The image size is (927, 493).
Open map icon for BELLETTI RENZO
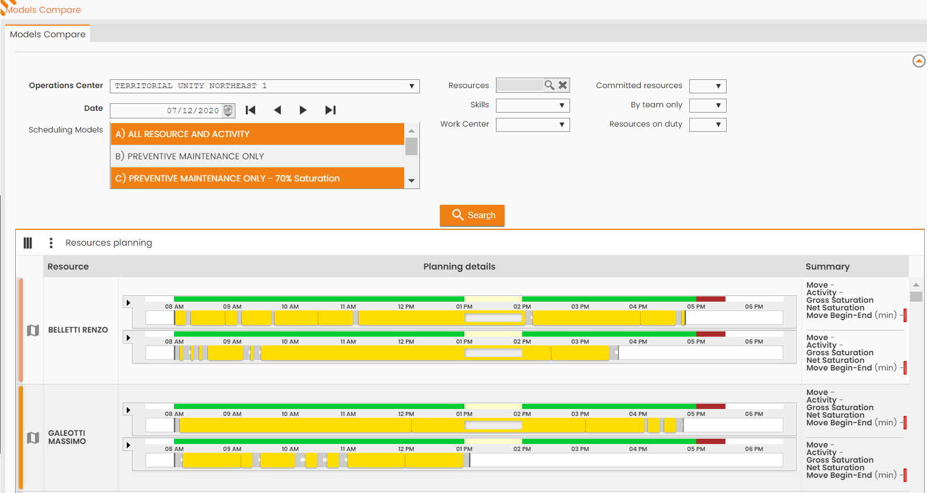point(33,330)
